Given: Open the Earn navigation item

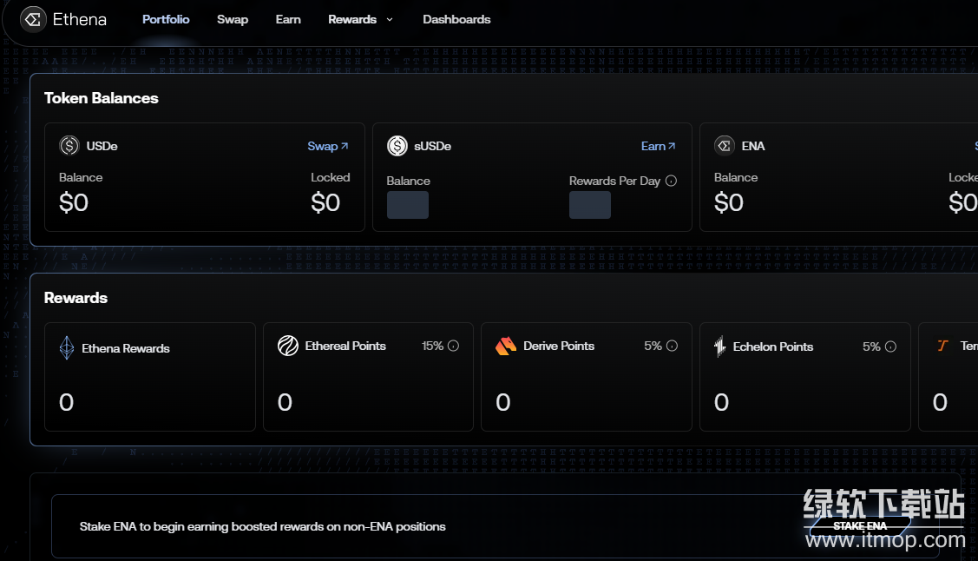Looking at the screenshot, I should coord(288,19).
